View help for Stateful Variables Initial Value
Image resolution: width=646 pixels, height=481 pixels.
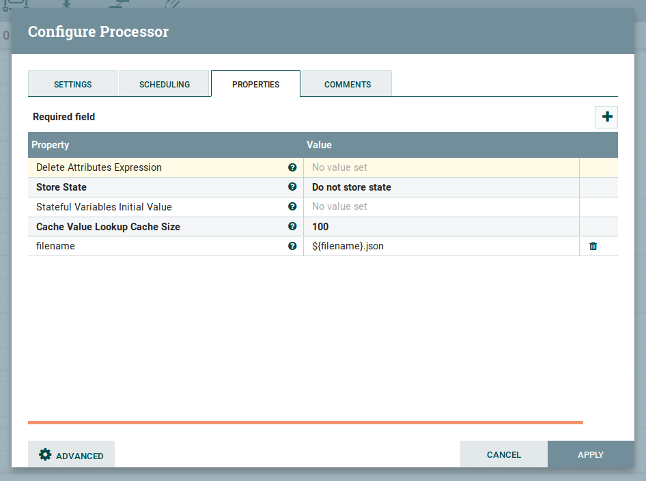(292, 206)
